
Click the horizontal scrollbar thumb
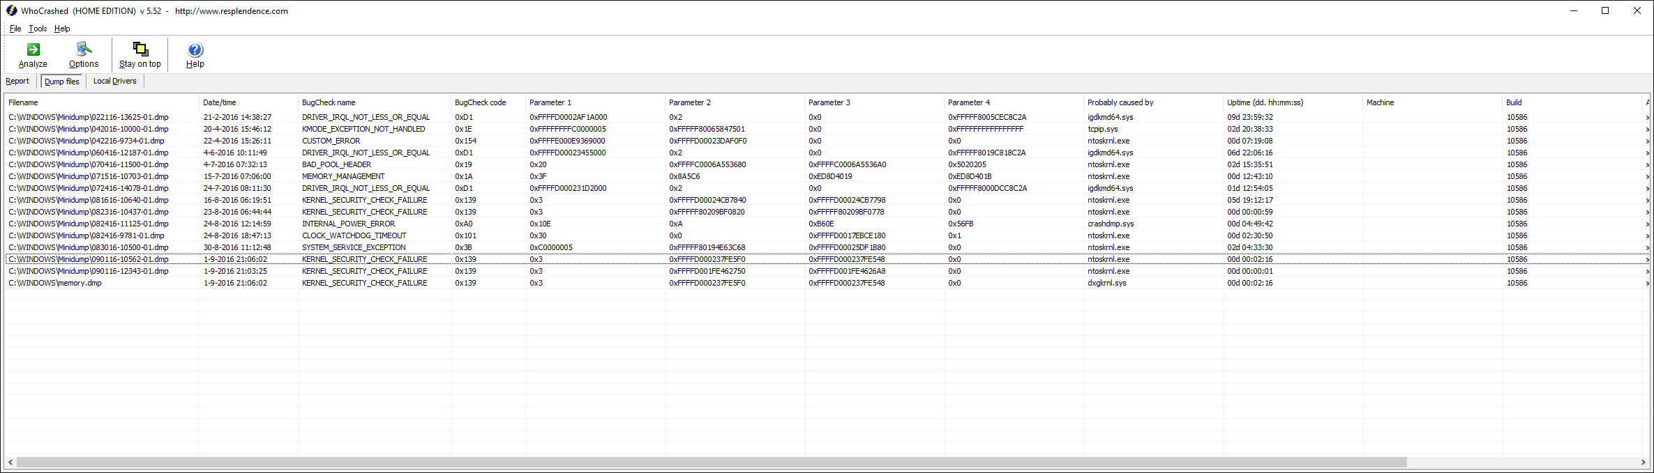pos(712,462)
